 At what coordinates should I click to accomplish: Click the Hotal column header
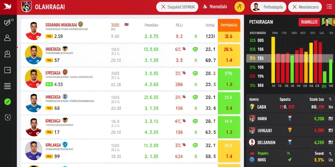(x=210, y=25)
